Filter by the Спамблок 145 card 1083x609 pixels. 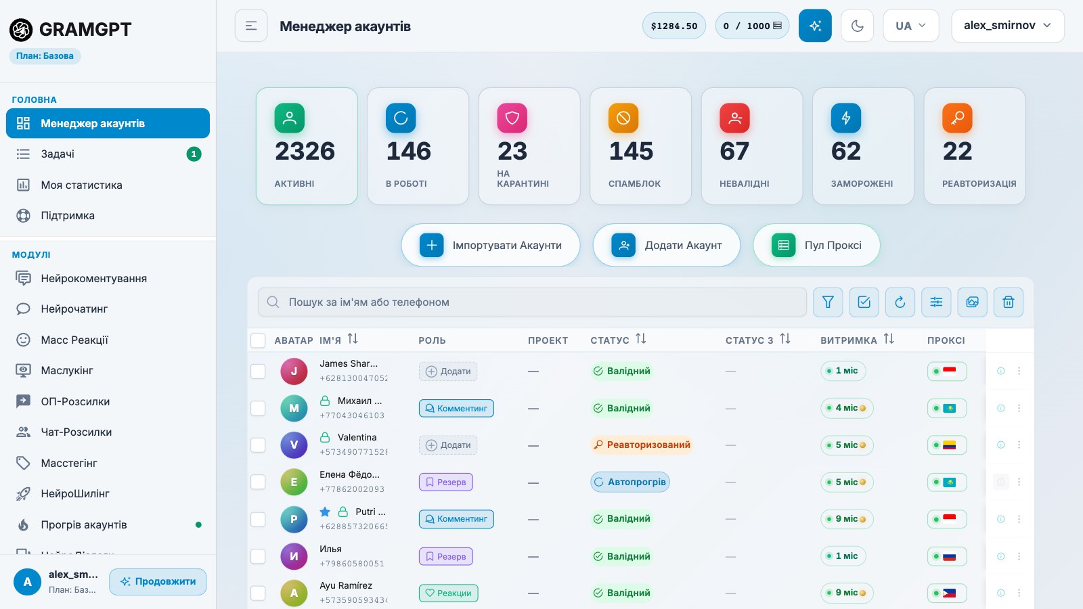pos(640,146)
